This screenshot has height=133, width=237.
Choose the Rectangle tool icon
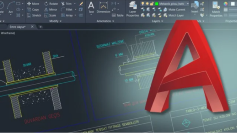[x=18, y=4]
